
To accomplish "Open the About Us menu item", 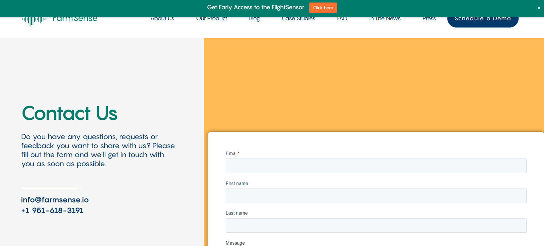I will [x=162, y=19].
